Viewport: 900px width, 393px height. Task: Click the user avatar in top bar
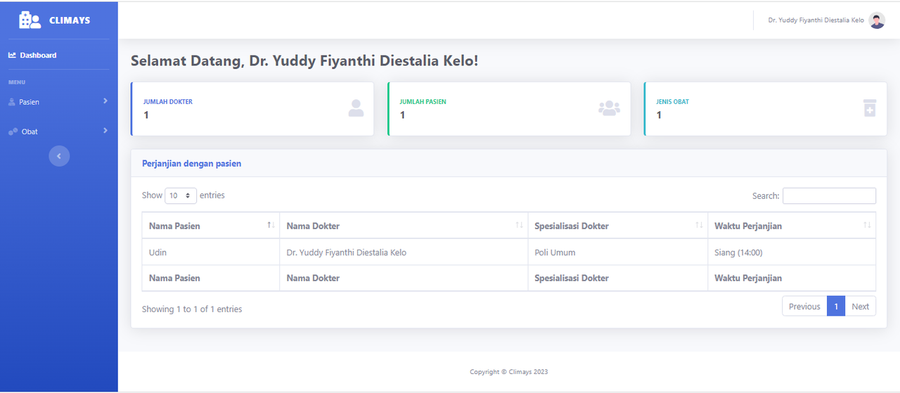(877, 20)
